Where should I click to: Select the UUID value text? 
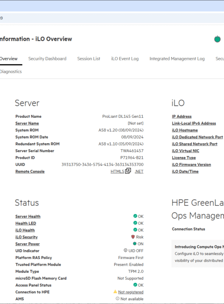(103, 165)
